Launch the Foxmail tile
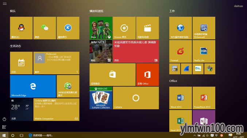 point(181,51)
